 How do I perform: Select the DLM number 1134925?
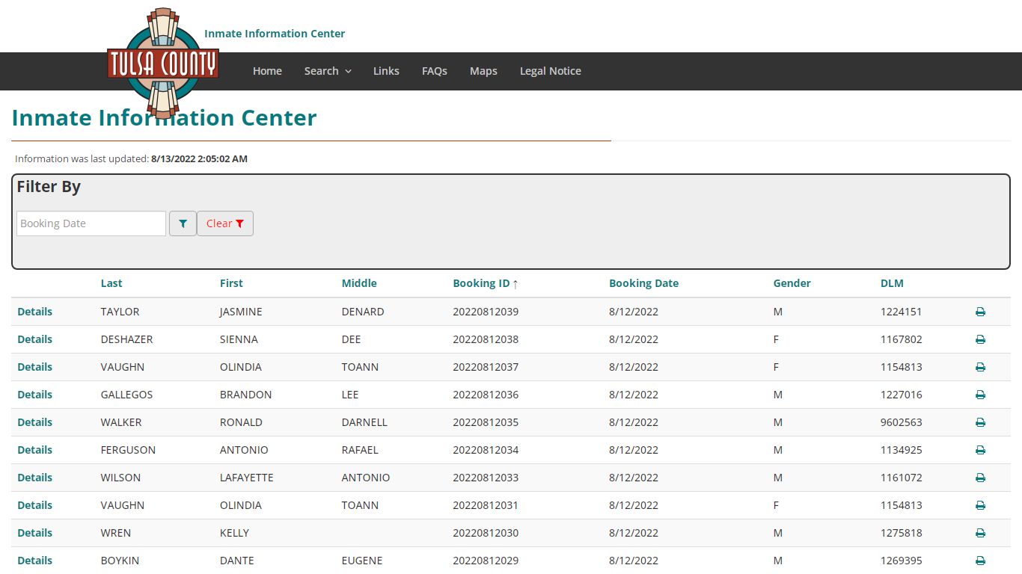click(902, 450)
